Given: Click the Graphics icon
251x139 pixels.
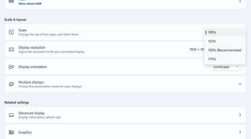Looking at the screenshot, I should pos(11,132).
